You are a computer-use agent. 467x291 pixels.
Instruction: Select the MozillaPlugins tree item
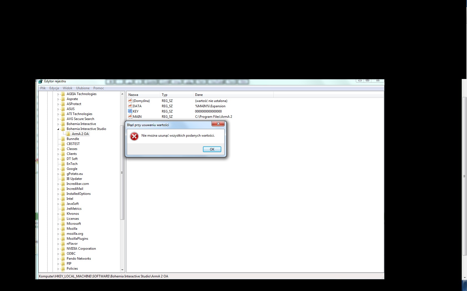point(77,239)
